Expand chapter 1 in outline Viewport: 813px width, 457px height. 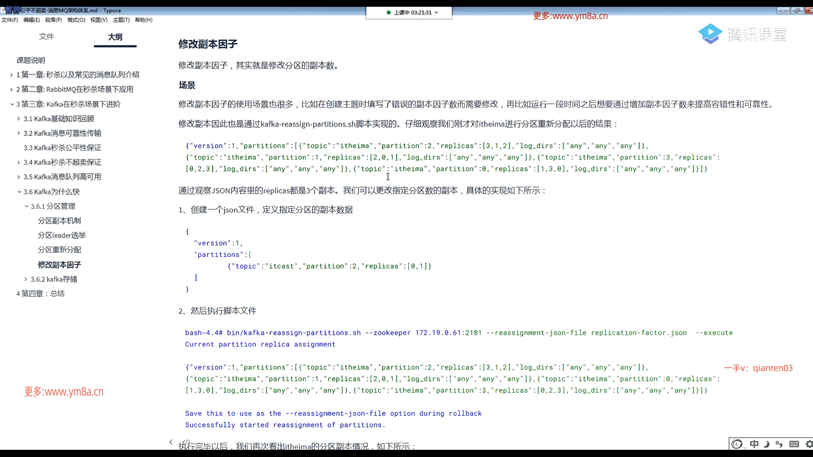click(x=11, y=75)
